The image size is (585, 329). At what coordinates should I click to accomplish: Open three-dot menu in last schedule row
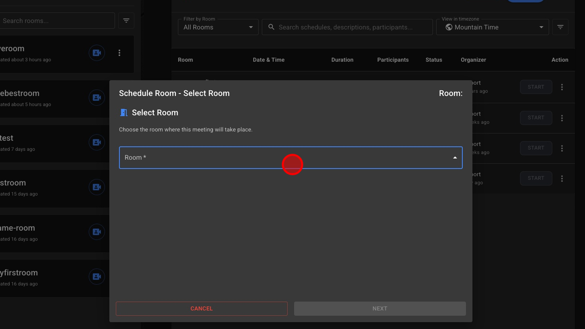click(x=562, y=178)
